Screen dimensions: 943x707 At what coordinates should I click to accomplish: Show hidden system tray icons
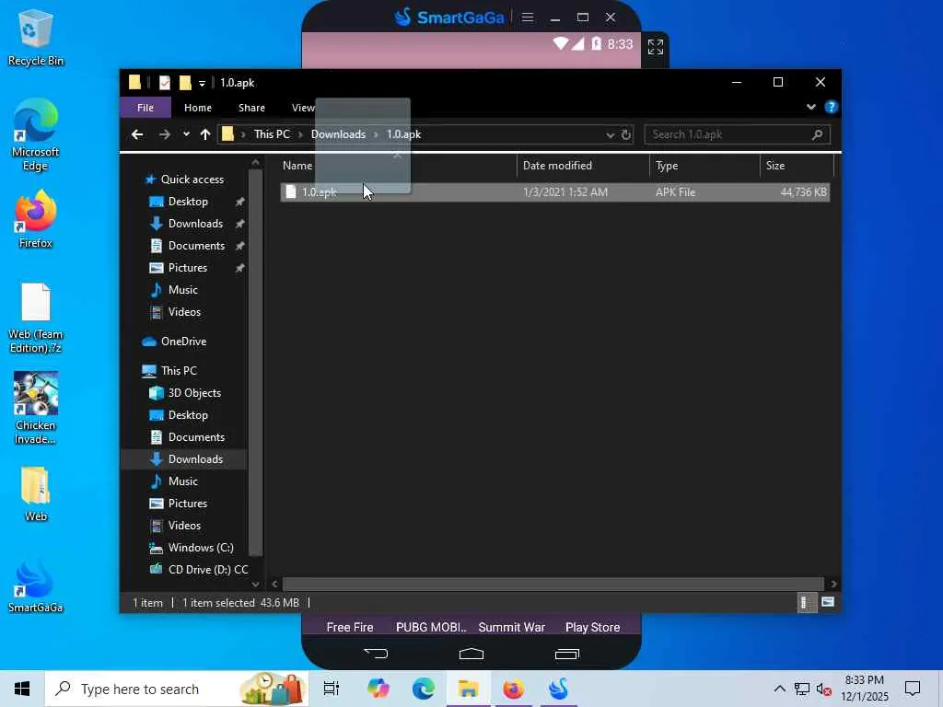(x=779, y=689)
